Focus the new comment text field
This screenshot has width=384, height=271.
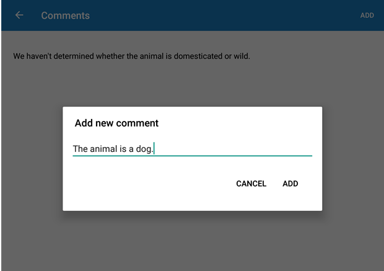tap(192, 149)
